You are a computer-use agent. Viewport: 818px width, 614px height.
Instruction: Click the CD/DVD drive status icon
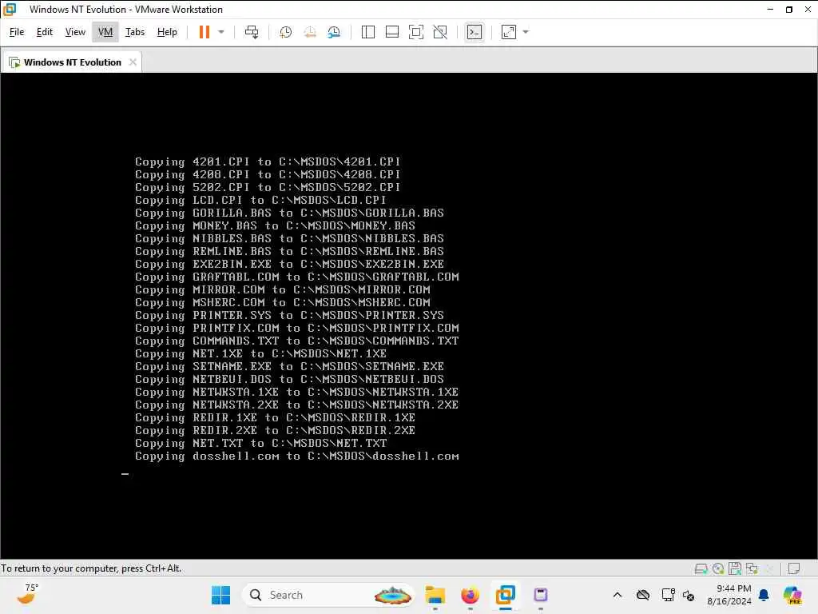pos(718,568)
